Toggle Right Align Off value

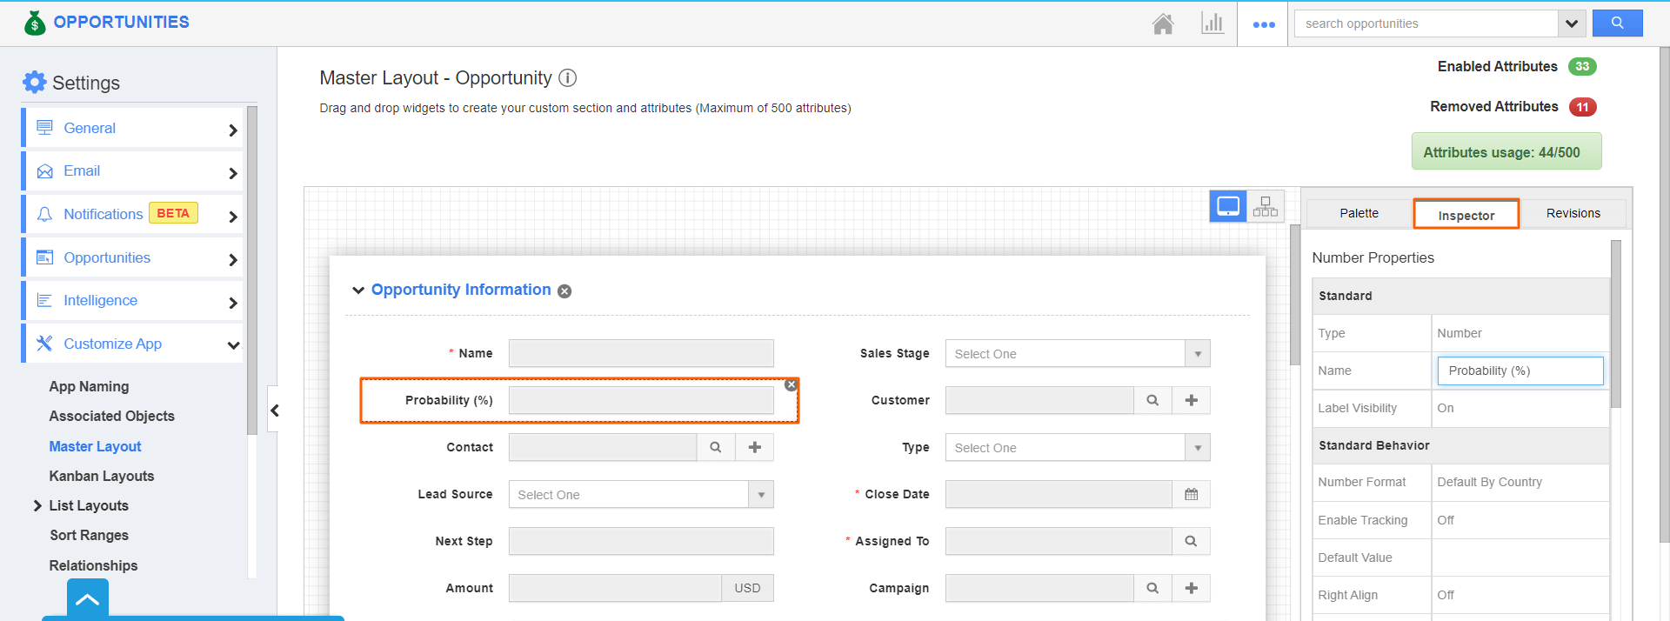[x=1446, y=595]
